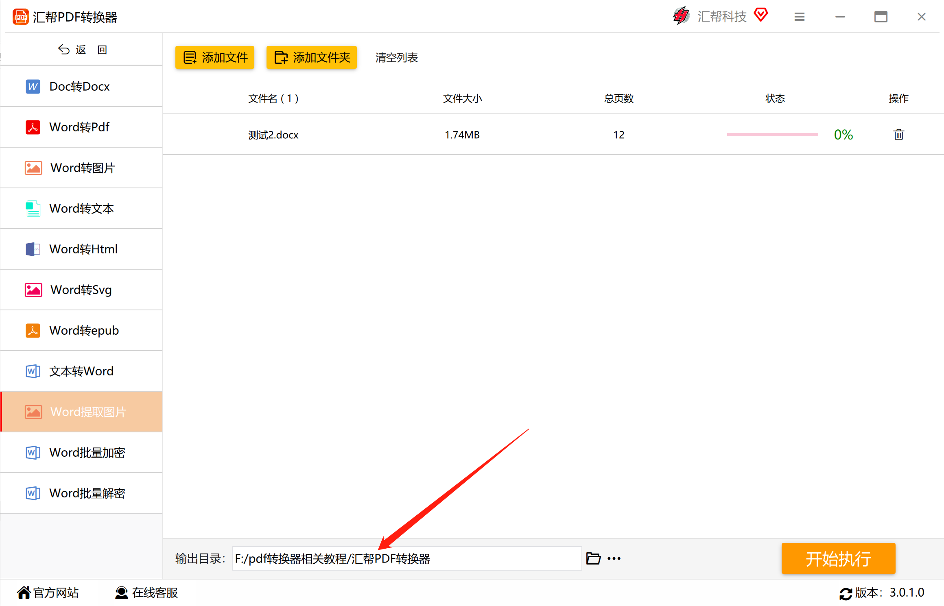Screen dimensions: 944x606
Task: Click the Doc转Docx blue W icon
Action: (33, 86)
